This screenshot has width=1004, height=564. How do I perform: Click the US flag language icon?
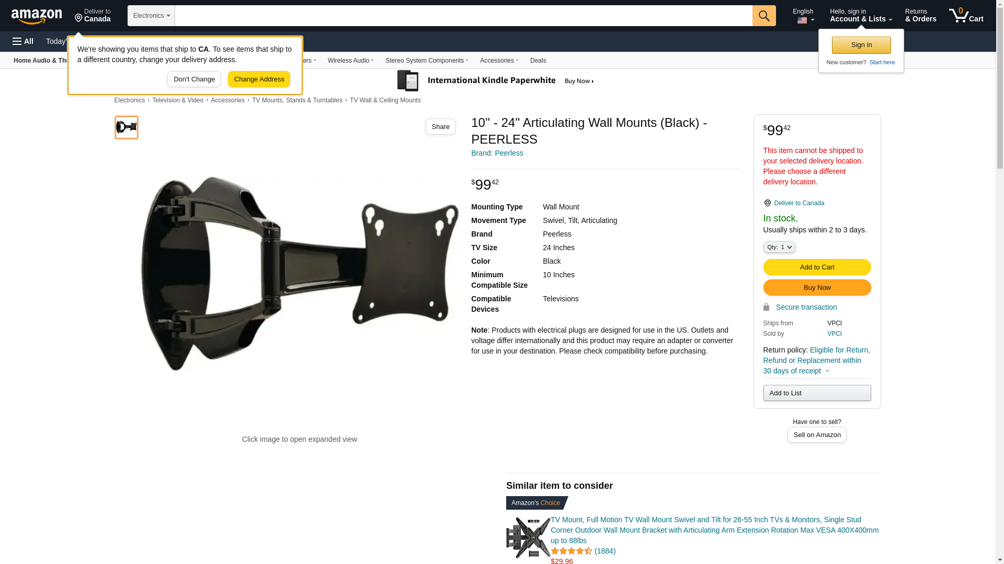802,20
